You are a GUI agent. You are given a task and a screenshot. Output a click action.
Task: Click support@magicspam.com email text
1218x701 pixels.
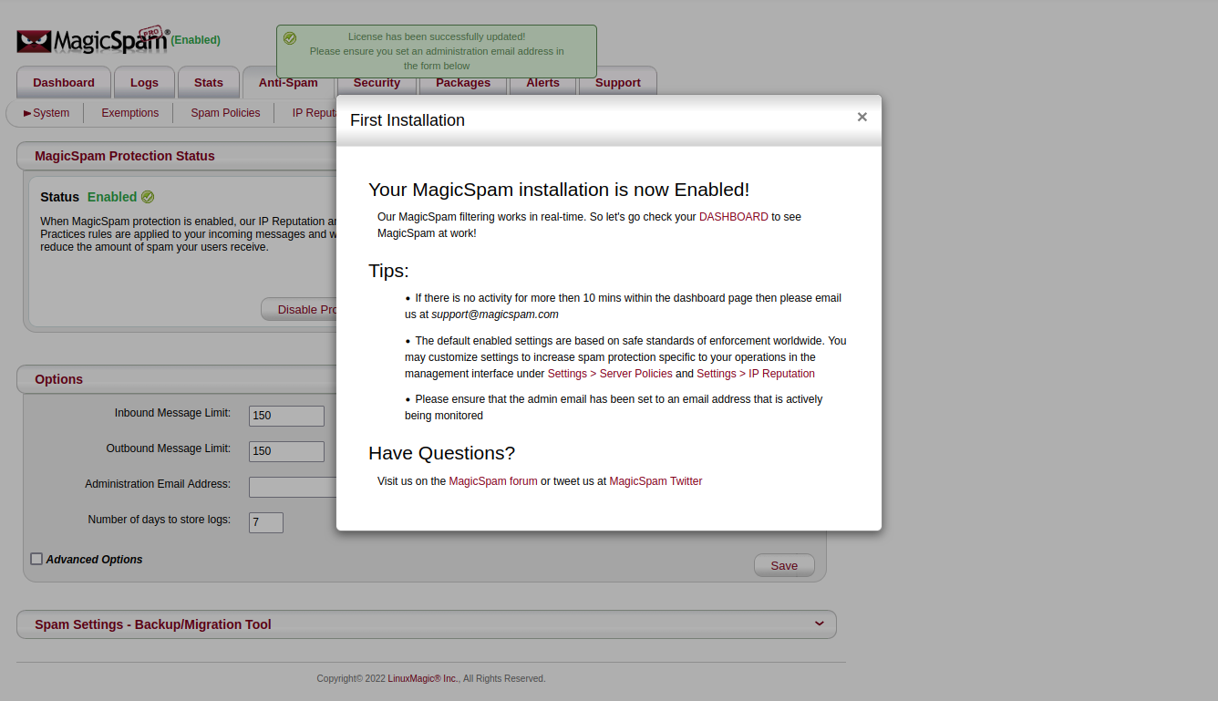point(495,314)
